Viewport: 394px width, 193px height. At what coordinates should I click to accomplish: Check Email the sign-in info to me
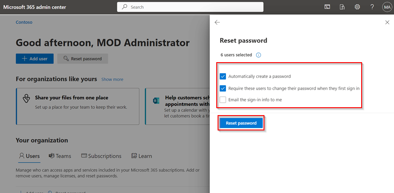(x=223, y=99)
